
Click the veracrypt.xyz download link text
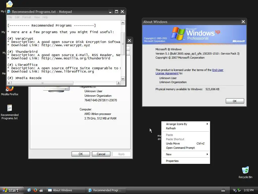point(66,45)
